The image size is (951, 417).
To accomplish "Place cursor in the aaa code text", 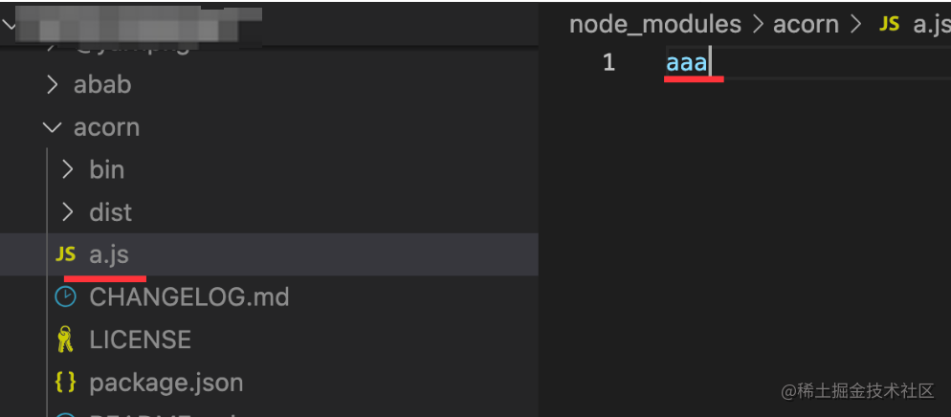I will tap(687, 63).
